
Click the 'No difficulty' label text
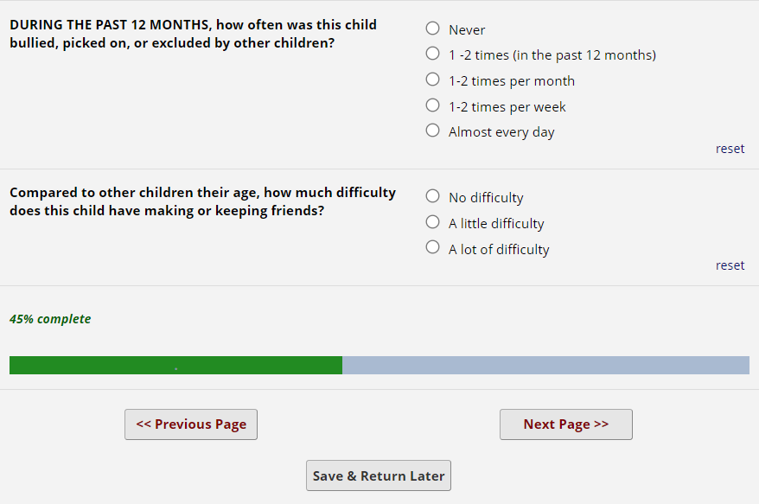pyautogui.click(x=486, y=198)
